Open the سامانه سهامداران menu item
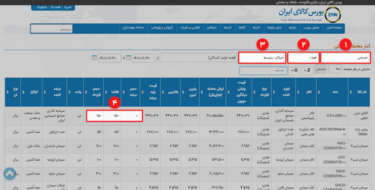The image size is (375, 190). pyautogui.click(x=133, y=28)
